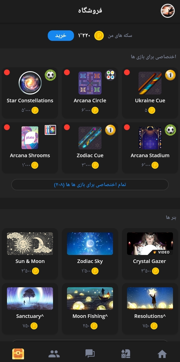Select the Zodiac Sky banner
The height and width of the screenshot is (362, 180).
click(x=90, y=253)
